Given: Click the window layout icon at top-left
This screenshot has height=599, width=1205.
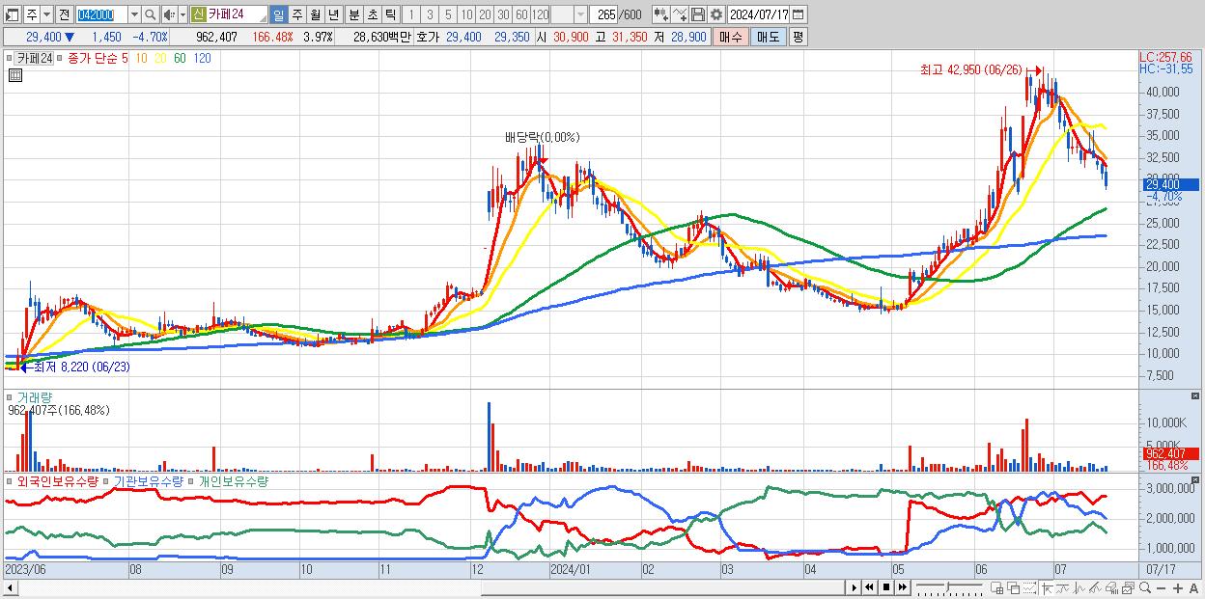Looking at the screenshot, I should point(13,14).
